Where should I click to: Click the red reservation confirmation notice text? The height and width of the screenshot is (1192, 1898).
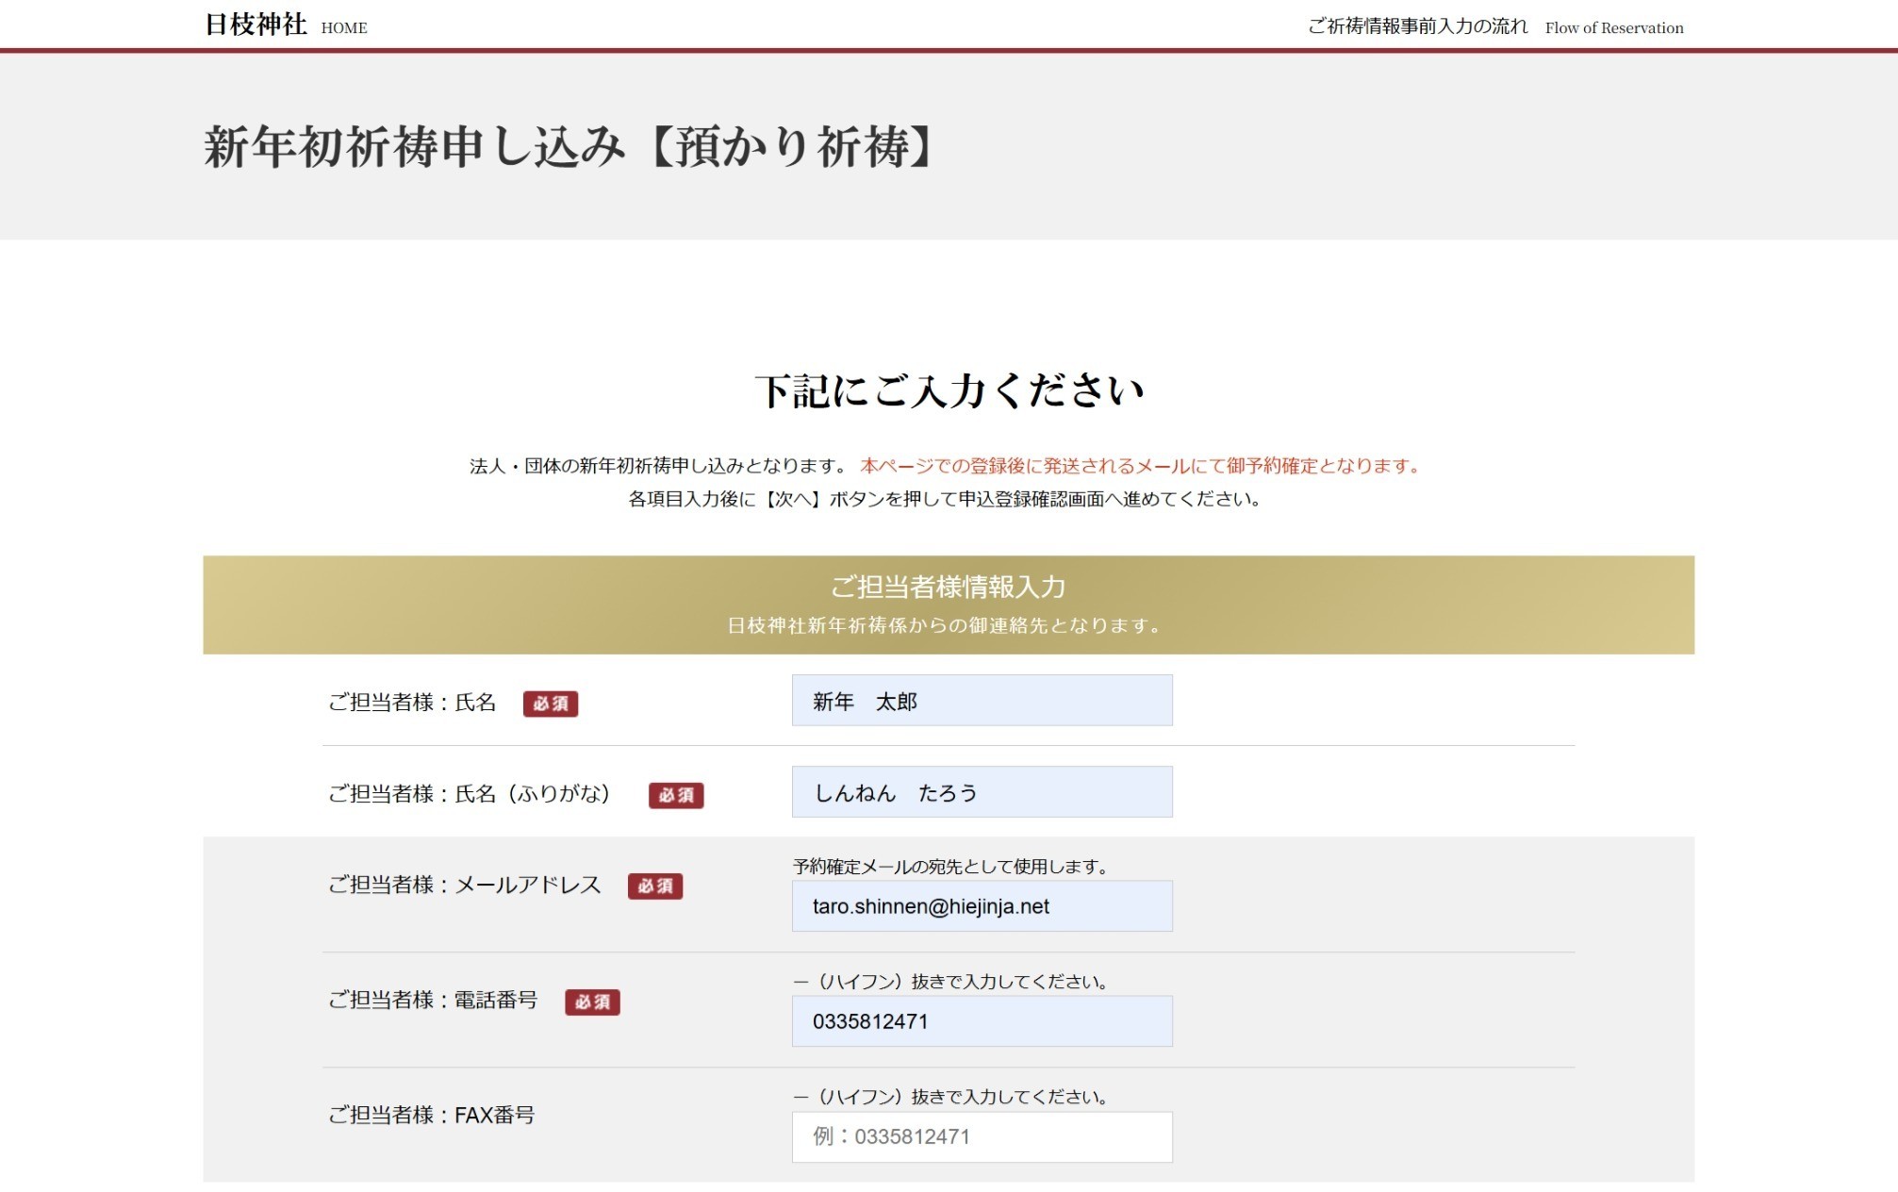coord(1140,466)
